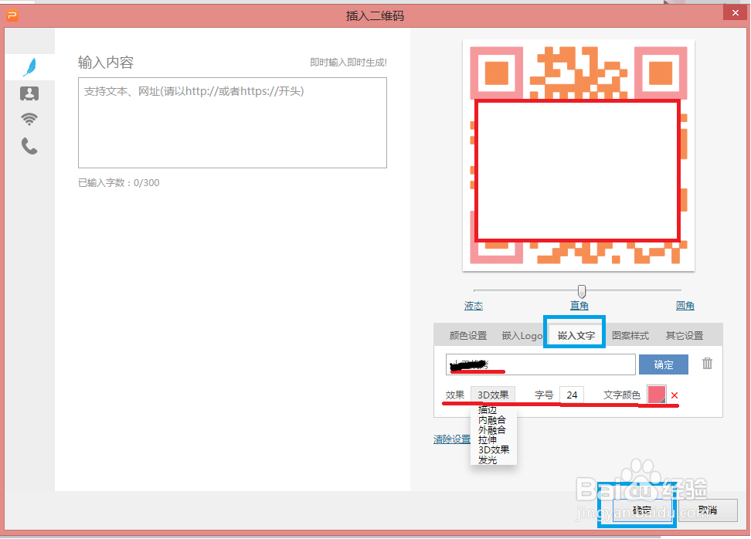The height and width of the screenshot is (539, 751).
Task: Choose 外融合 from the effect list
Action: [492, 430]
